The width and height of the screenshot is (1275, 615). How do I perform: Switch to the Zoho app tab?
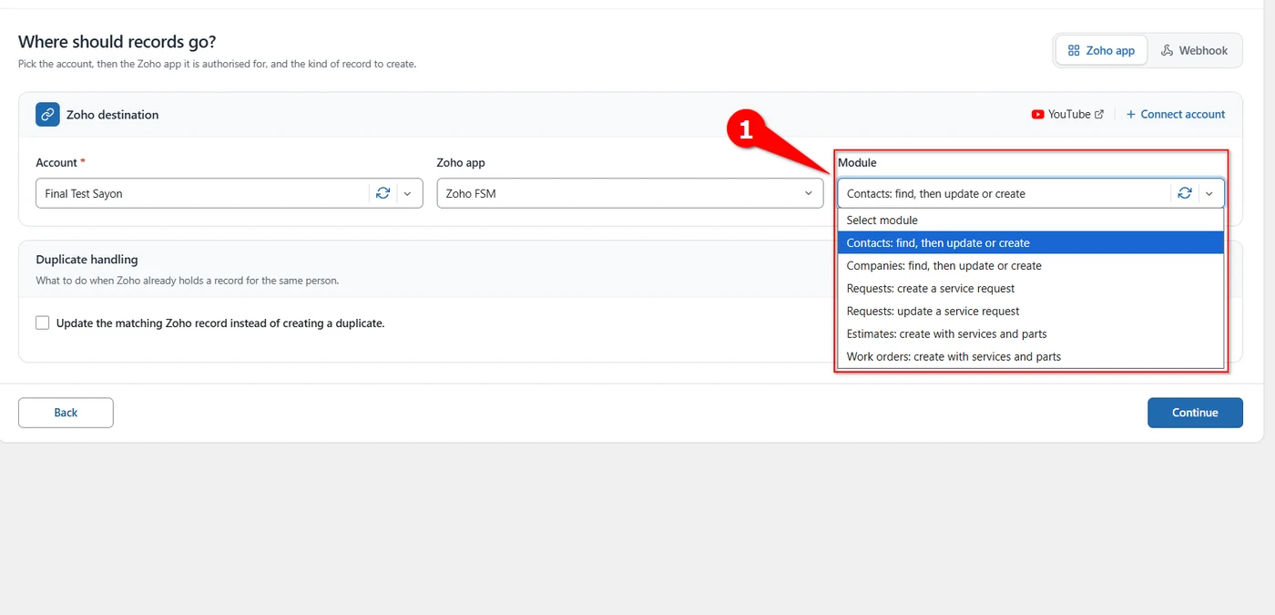(x=1101, y=50)
